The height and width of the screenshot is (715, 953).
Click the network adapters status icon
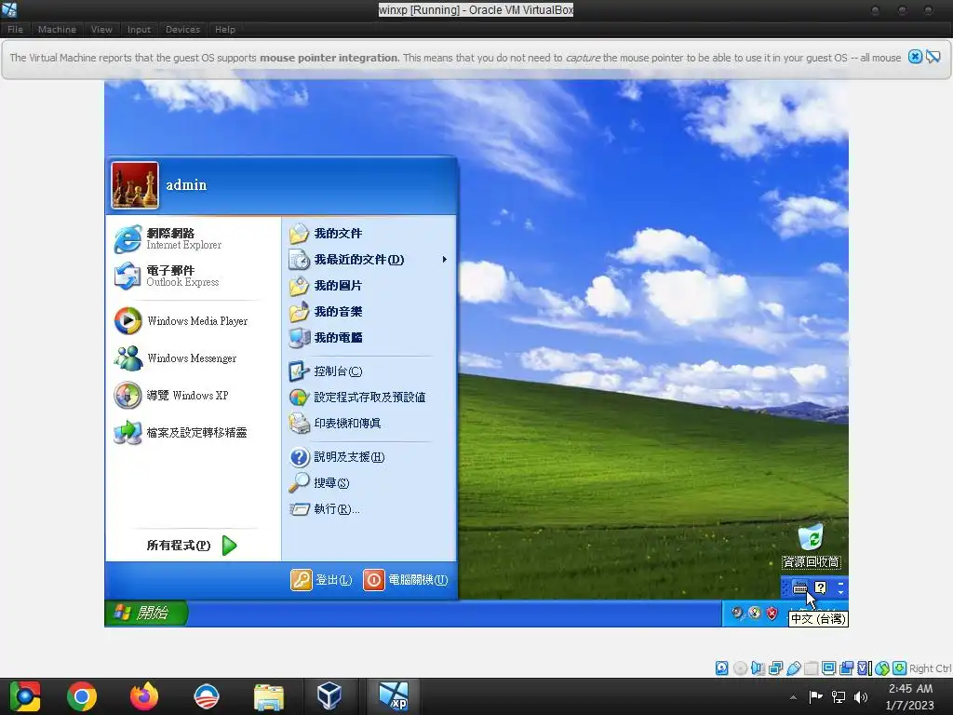[x=775, y=668]
